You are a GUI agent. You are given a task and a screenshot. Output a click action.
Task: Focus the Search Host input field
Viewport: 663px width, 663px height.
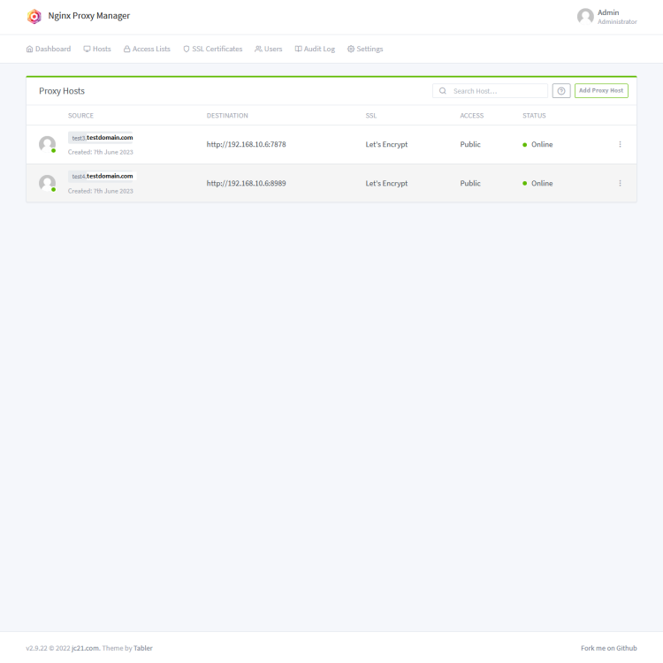(490, 91)
